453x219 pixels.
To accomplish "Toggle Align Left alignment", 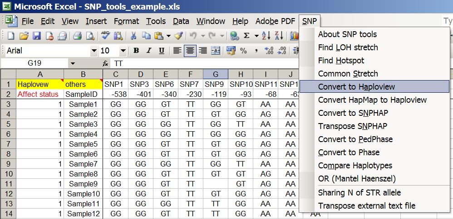I will coord(177,51).
